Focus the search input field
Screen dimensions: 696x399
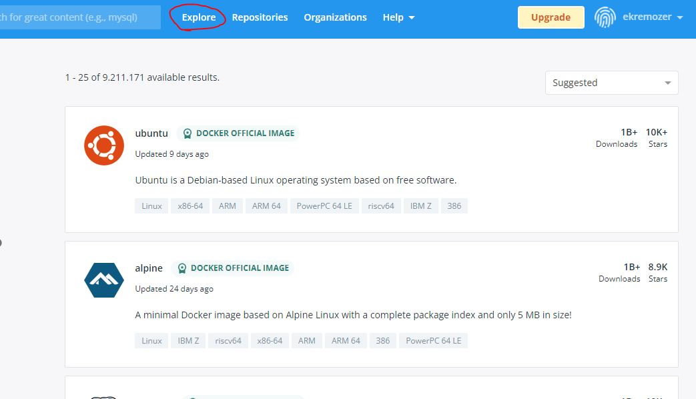coord(80,17)
